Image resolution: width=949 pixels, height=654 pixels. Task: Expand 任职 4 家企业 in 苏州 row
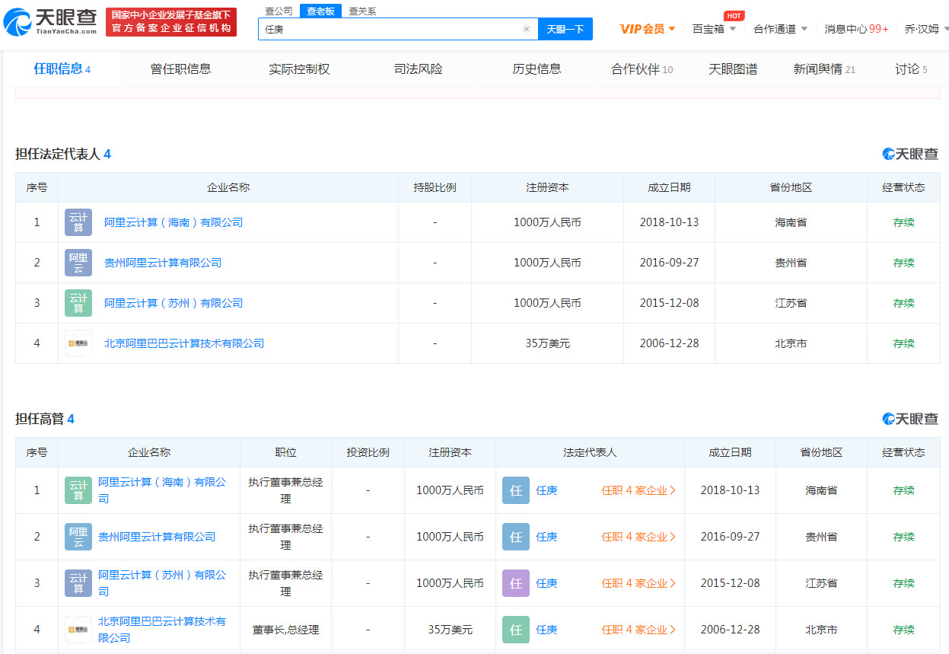(639, 583)
